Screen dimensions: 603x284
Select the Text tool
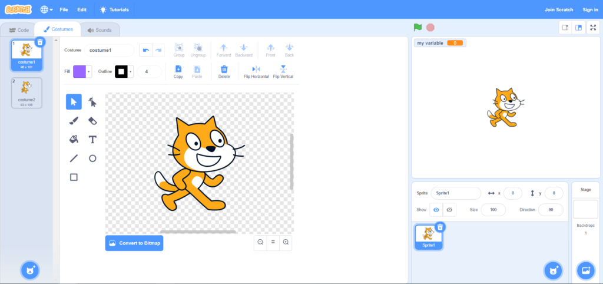point(92,139)
